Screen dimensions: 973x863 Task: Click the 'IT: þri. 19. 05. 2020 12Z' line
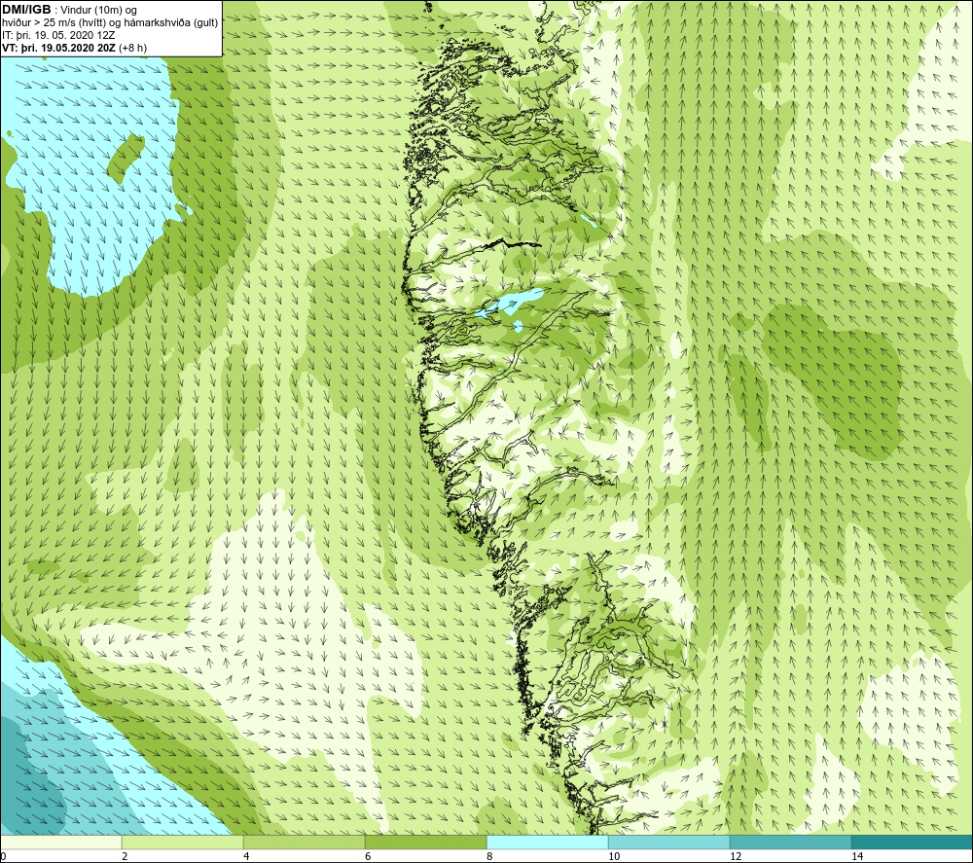59,35
